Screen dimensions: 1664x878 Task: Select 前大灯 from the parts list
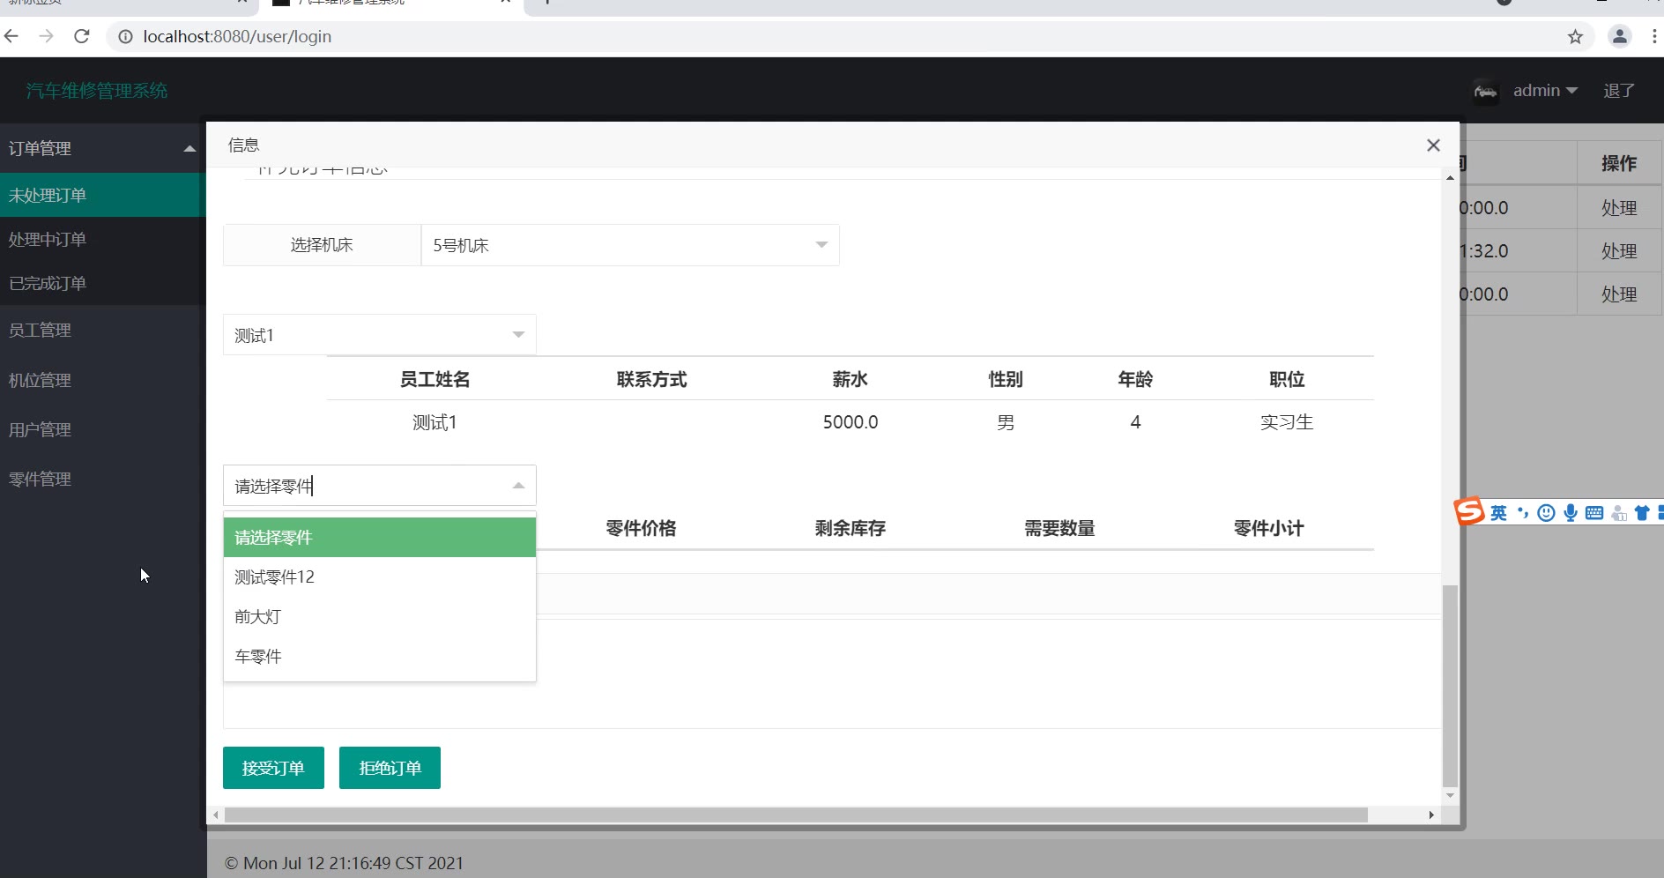[x=380, y=617]
